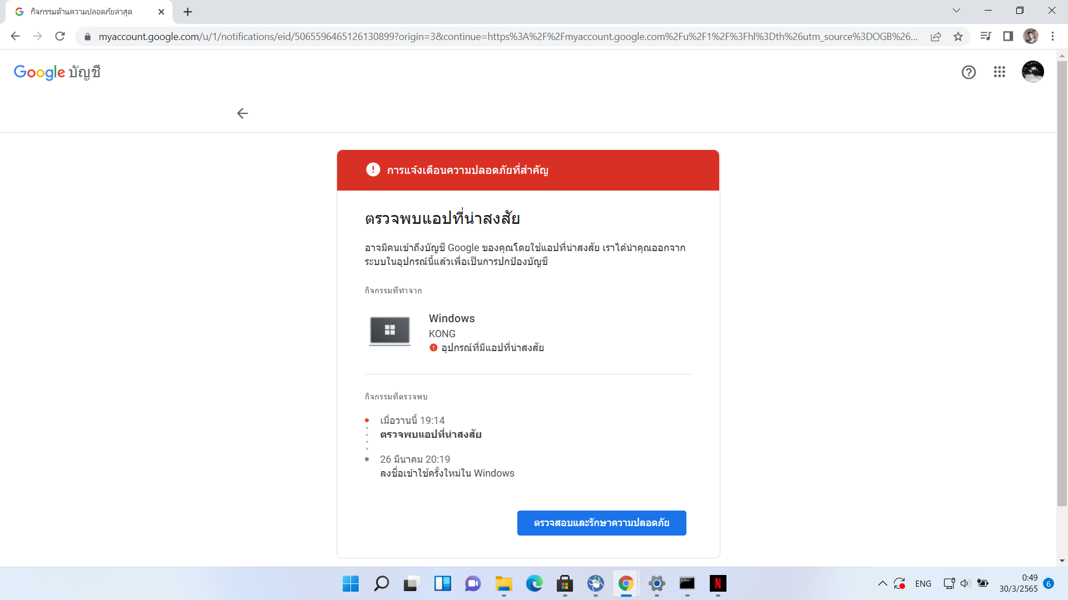Open the Chat taskbar icon
The width and height of the screenshot is (1068, 600).
coord(473,584)
